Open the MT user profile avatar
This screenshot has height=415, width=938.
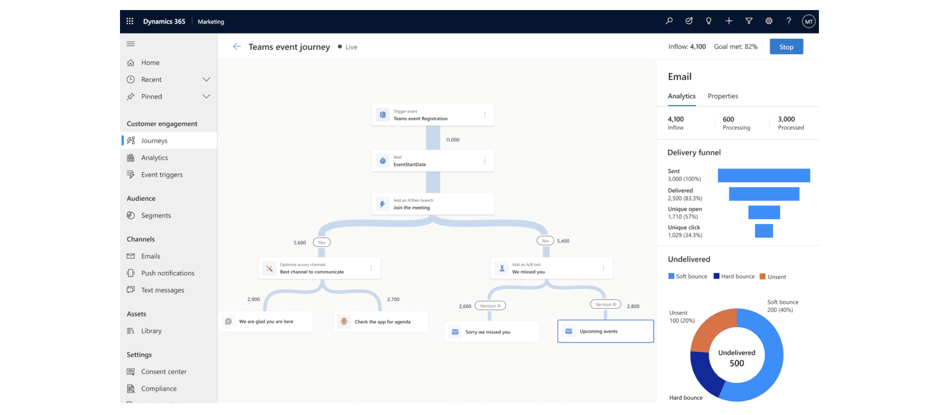point(809,22)
